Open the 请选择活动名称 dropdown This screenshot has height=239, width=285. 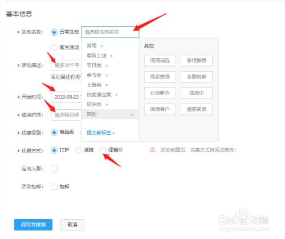point(110,32)
